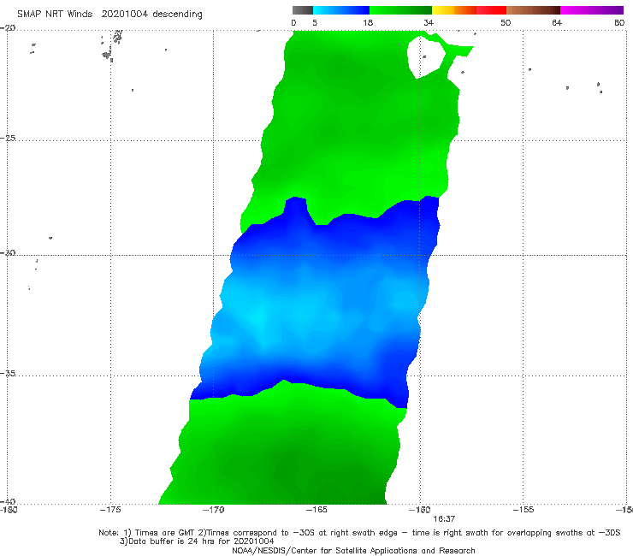
Task: Click the gray segment of the color bar
Action: 303,10
